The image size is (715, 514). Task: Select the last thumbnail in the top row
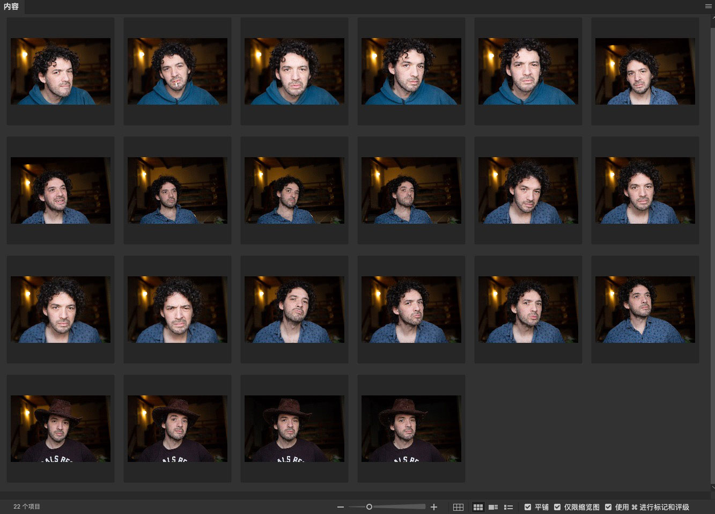(645, 71)
